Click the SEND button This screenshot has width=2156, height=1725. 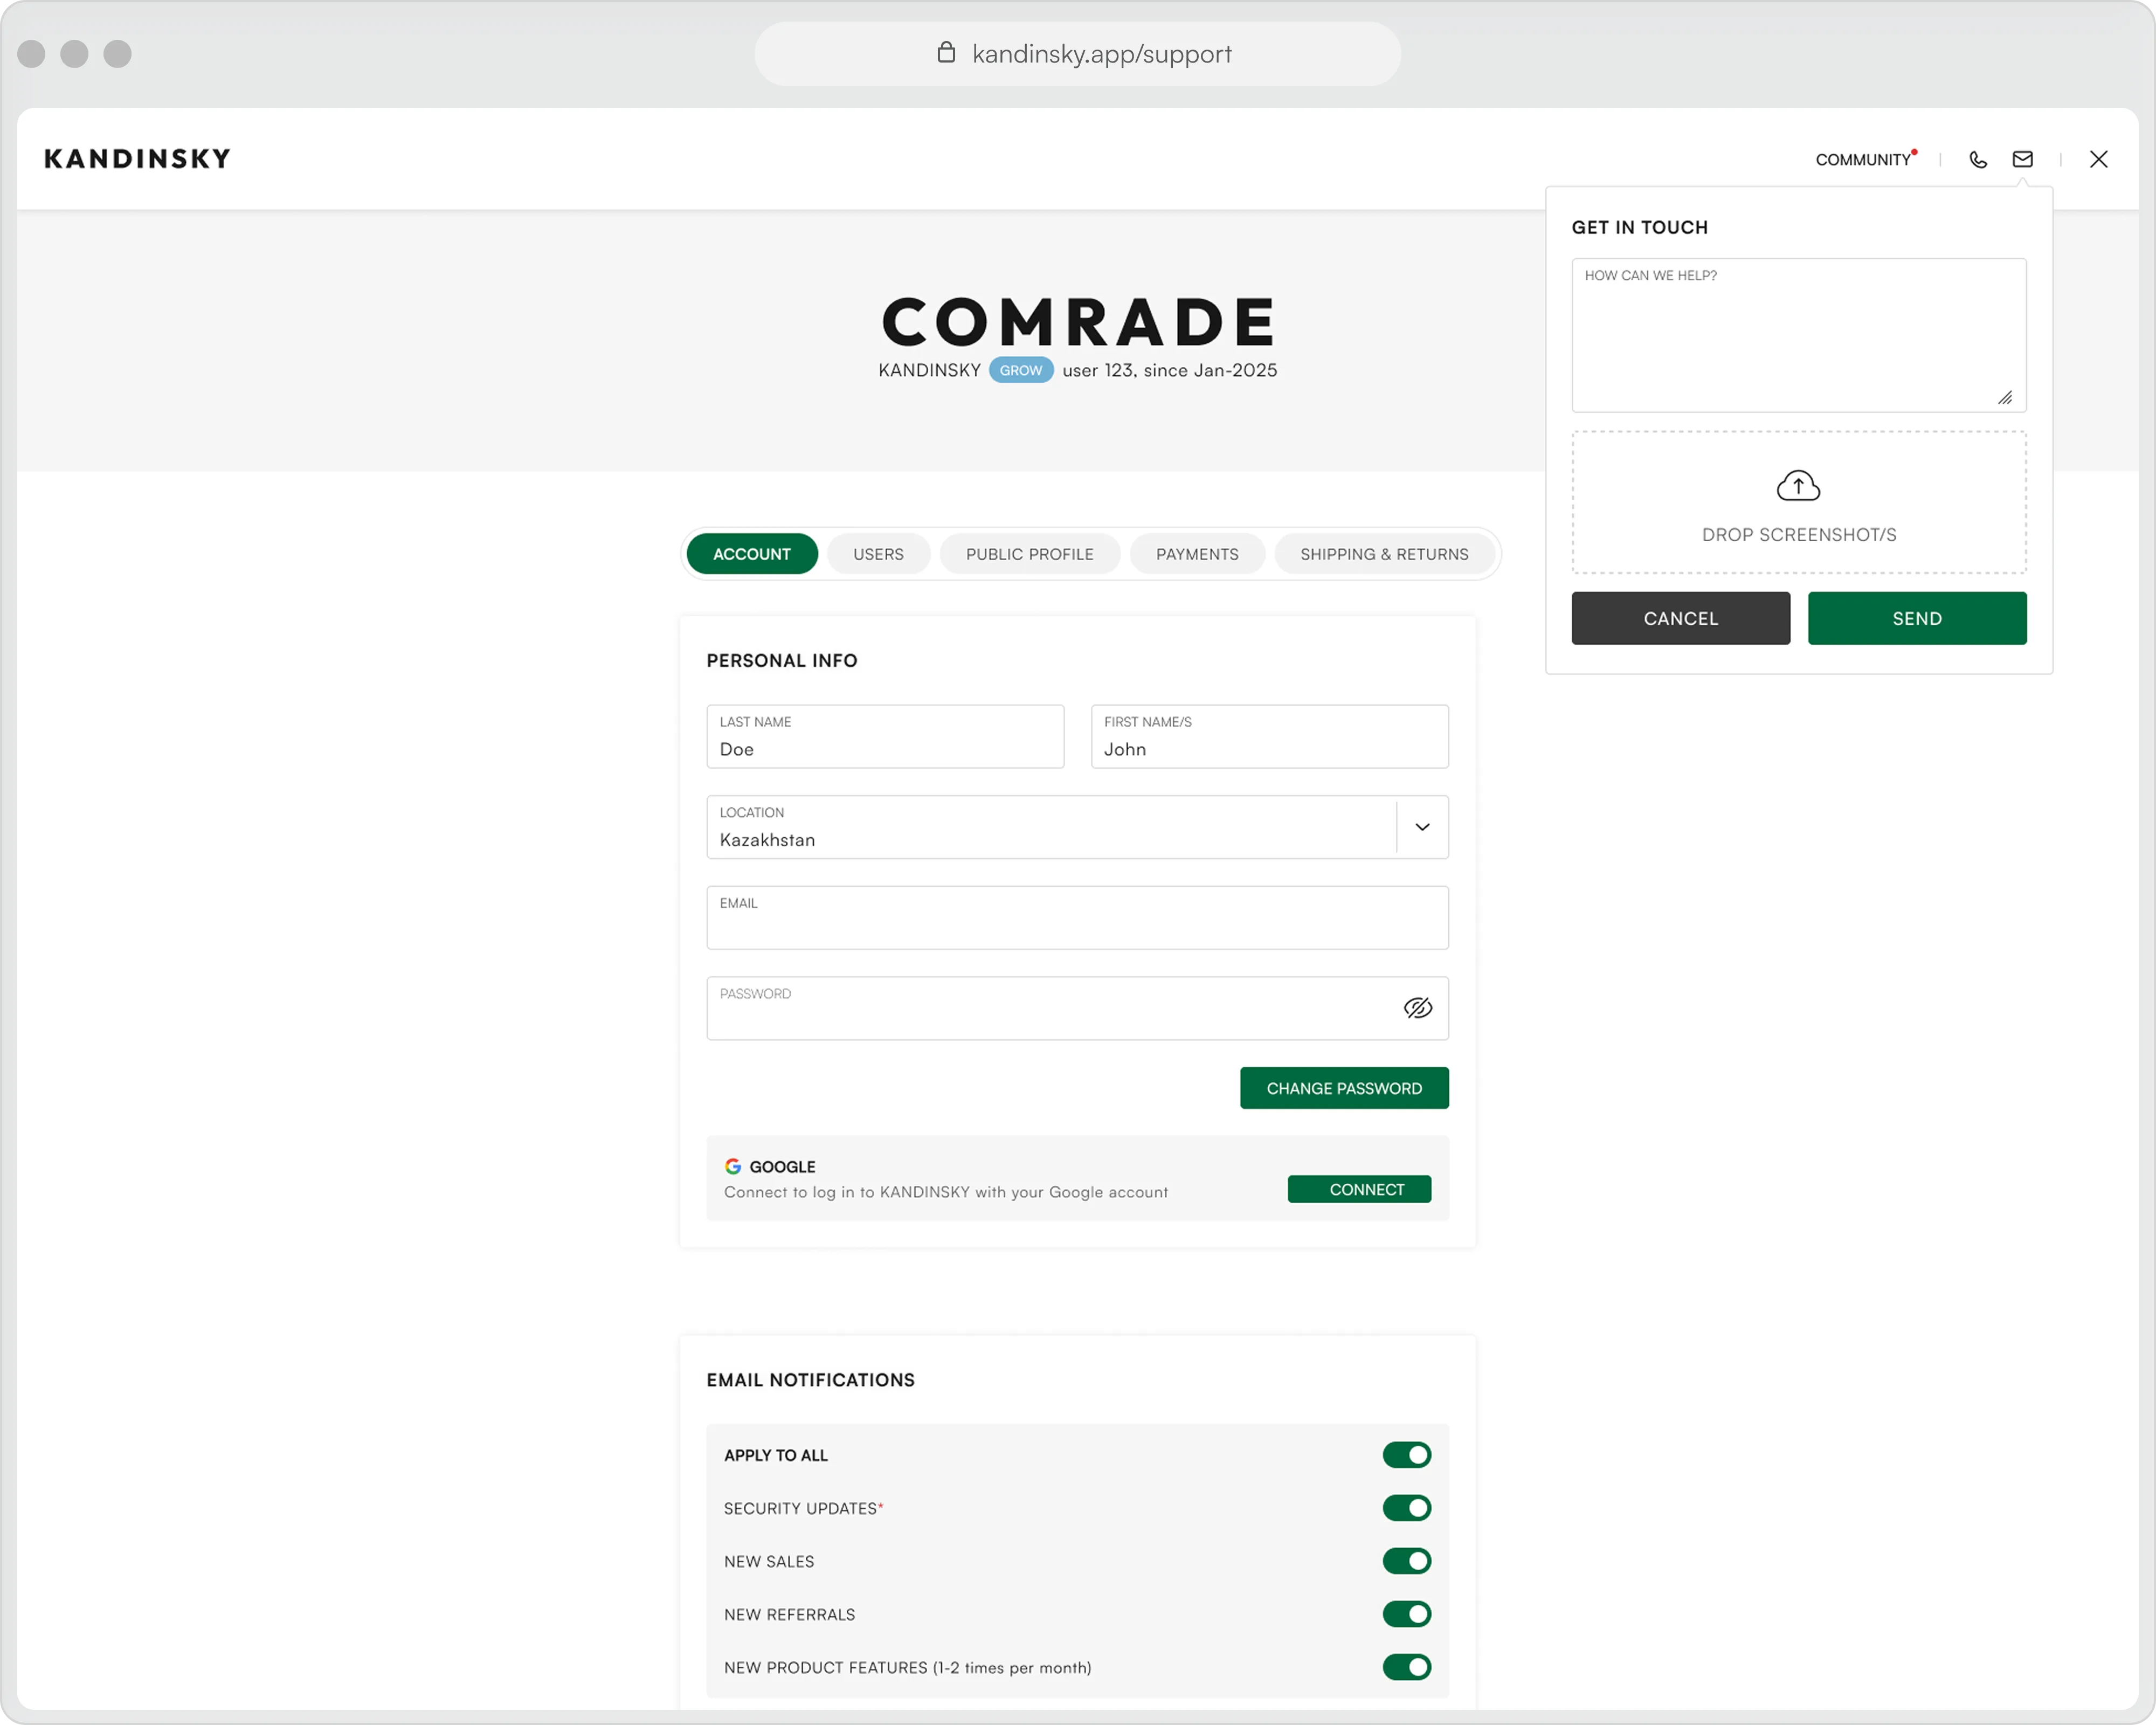pyautogui.click(x=1916, y=618)
